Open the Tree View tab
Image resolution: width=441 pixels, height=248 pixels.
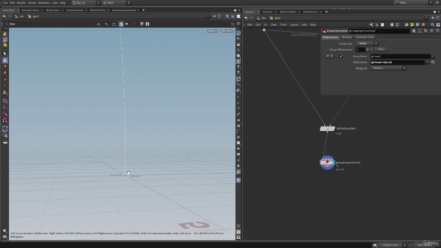267,12
